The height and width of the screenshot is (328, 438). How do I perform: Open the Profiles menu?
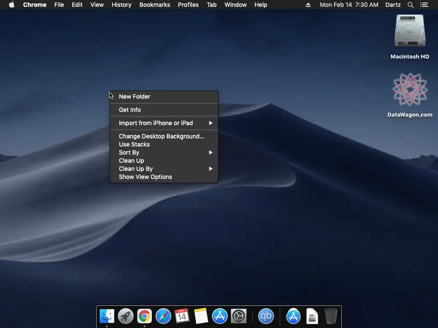[188, 5]
